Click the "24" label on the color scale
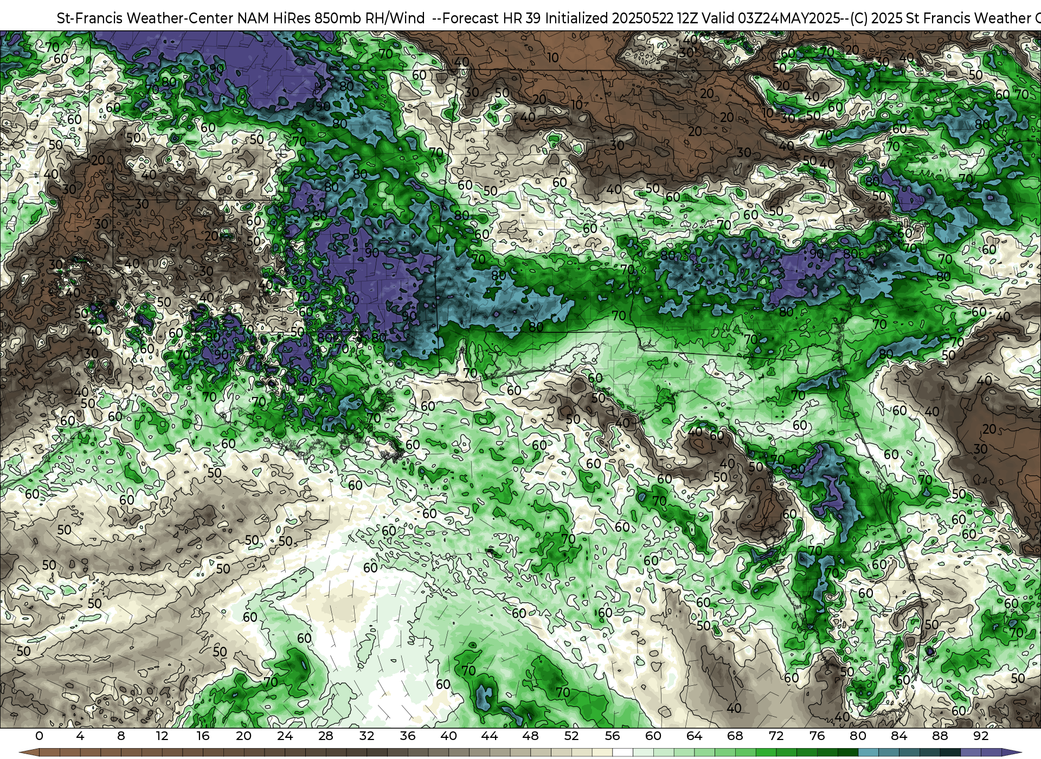The height and width of the screenshot is (759, 1041). pos(285,736)
